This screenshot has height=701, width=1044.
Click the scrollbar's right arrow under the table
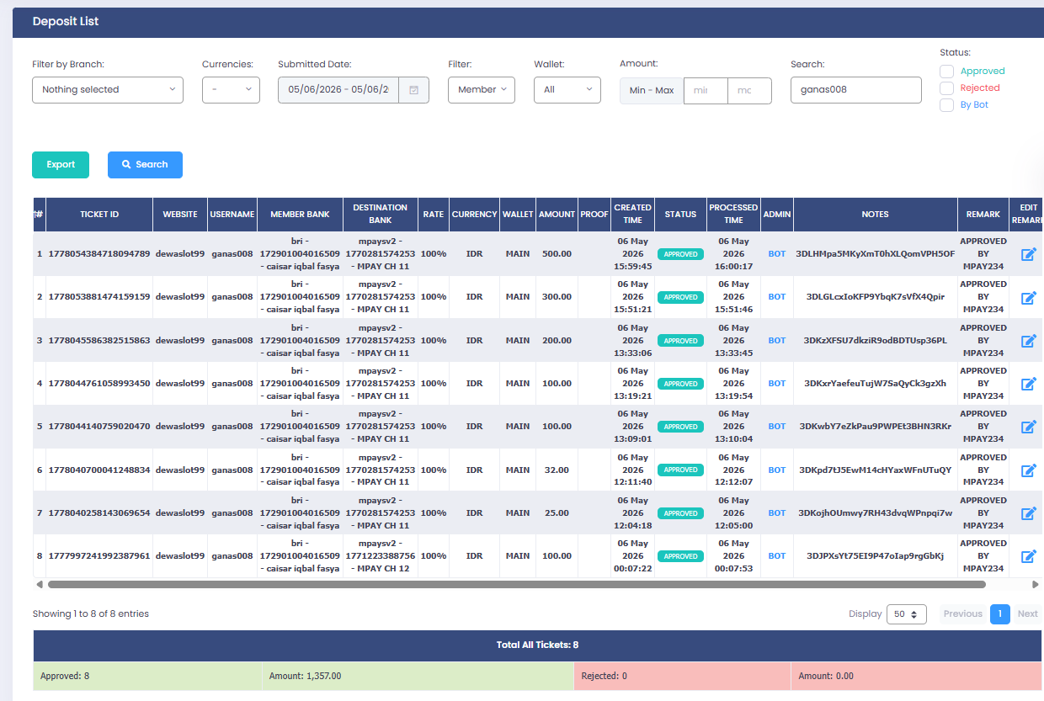[1036, 584]
